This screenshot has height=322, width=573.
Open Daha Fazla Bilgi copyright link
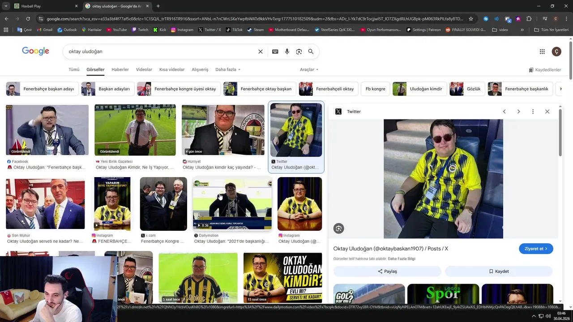click(402, 259)
